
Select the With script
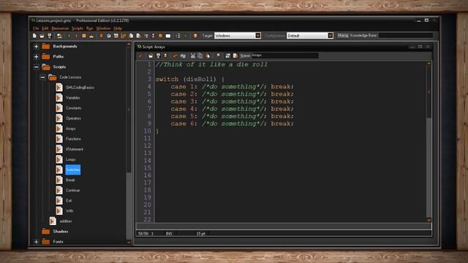pyautogui.click(x=69, y=211)
